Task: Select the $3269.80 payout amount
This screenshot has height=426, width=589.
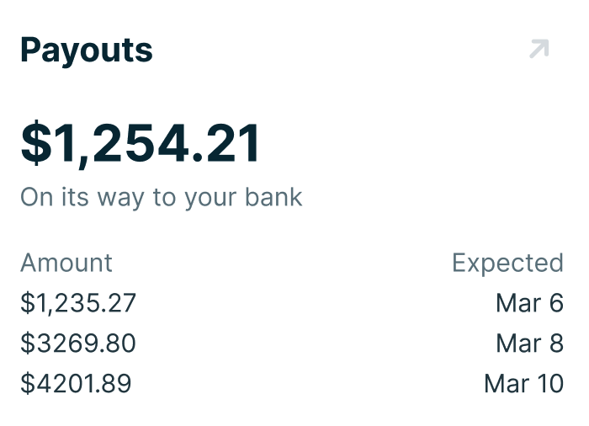Action: (78, 343)
